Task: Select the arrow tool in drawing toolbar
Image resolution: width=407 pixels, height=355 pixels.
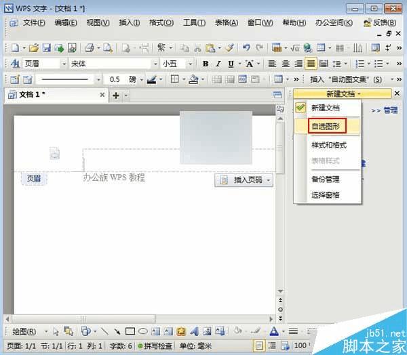Action: [x=117, y=331]
